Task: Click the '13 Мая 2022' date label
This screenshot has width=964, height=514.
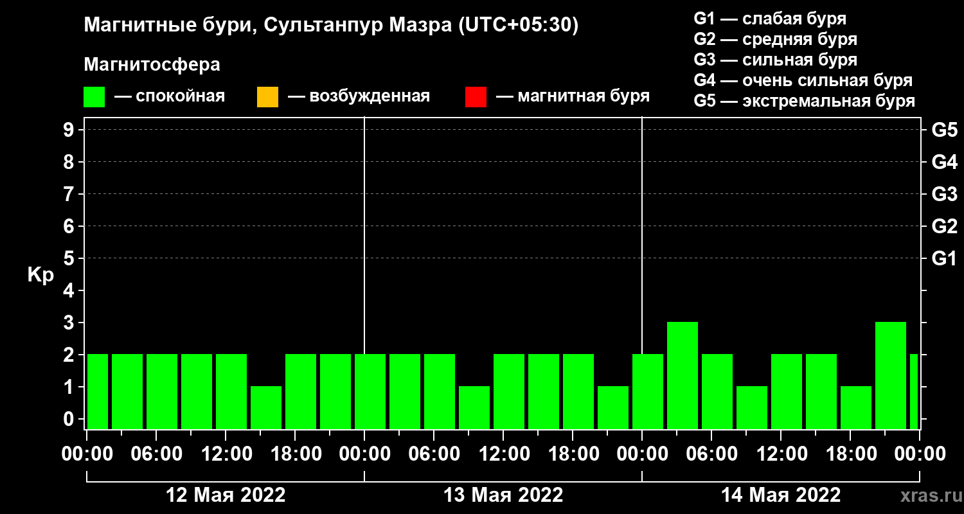Action: tap(503, 495)
